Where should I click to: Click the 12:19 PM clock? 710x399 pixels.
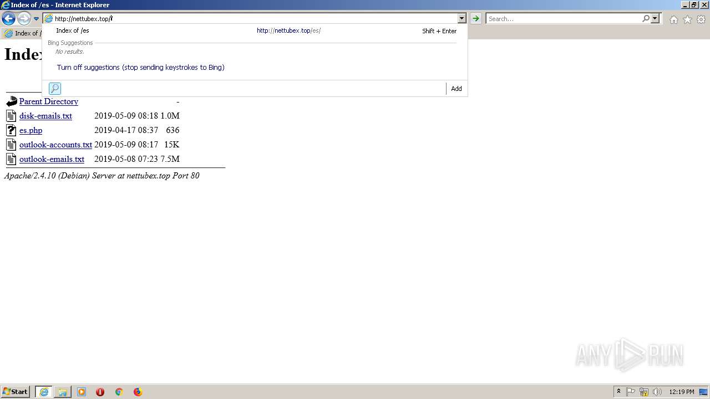pos(682,392)
